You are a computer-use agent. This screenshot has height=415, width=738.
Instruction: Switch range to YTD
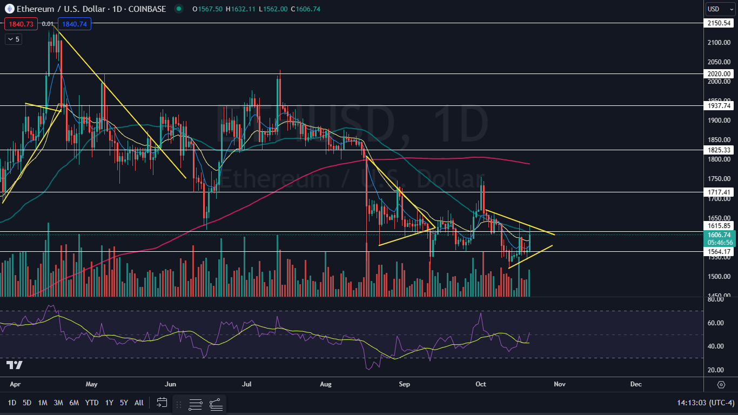click(92, 402)
